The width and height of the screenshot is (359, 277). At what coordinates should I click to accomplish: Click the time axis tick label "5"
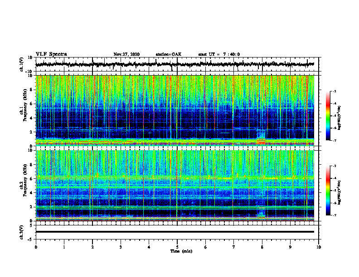pos(177,247)
